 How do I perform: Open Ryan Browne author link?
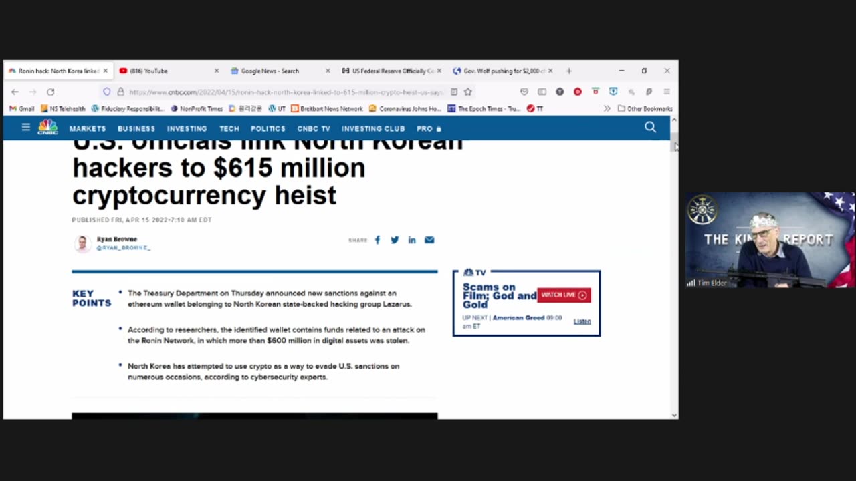tap(117, 239)
